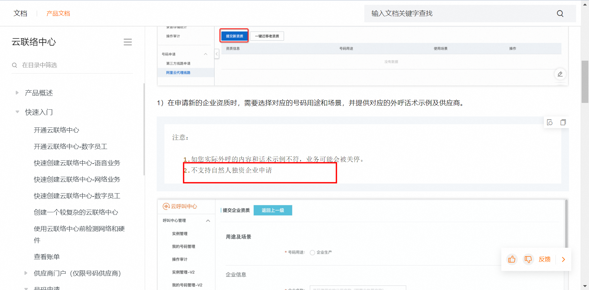Click the 产品文档 link in the header

pos(58,14)
